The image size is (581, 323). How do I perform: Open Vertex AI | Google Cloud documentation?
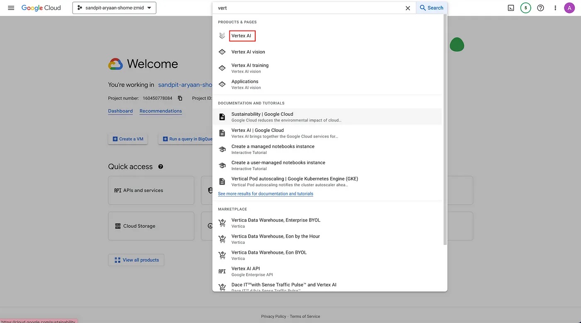click(x=327, y=133)
